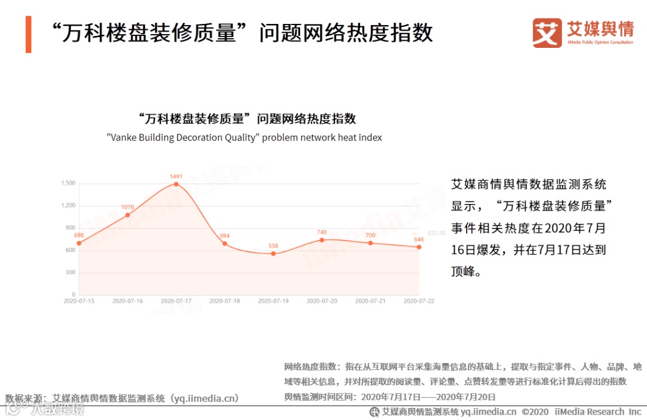The image size is (647, 420).
Task: Open the yq.iimedia.cn data source link
Action: [x=205, y=398]
